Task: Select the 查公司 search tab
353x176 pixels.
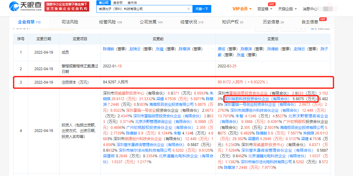Action: coord(104,3)
